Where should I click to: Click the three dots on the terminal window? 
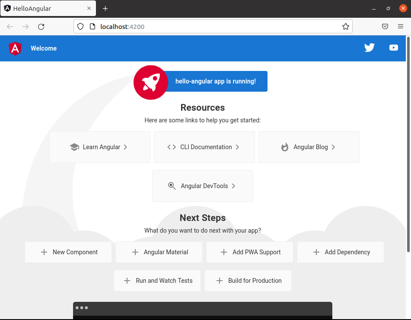coord(82,307)
